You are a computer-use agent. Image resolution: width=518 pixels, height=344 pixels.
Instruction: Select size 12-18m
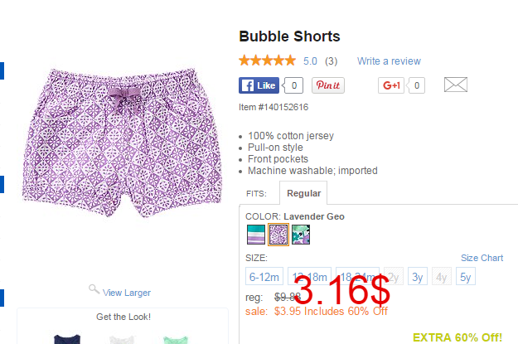(309, 276)
